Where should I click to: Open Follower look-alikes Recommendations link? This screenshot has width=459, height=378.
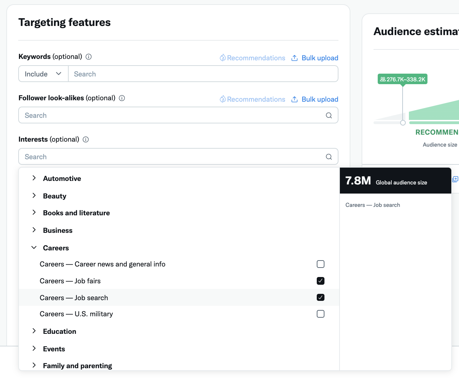point(253,99)
